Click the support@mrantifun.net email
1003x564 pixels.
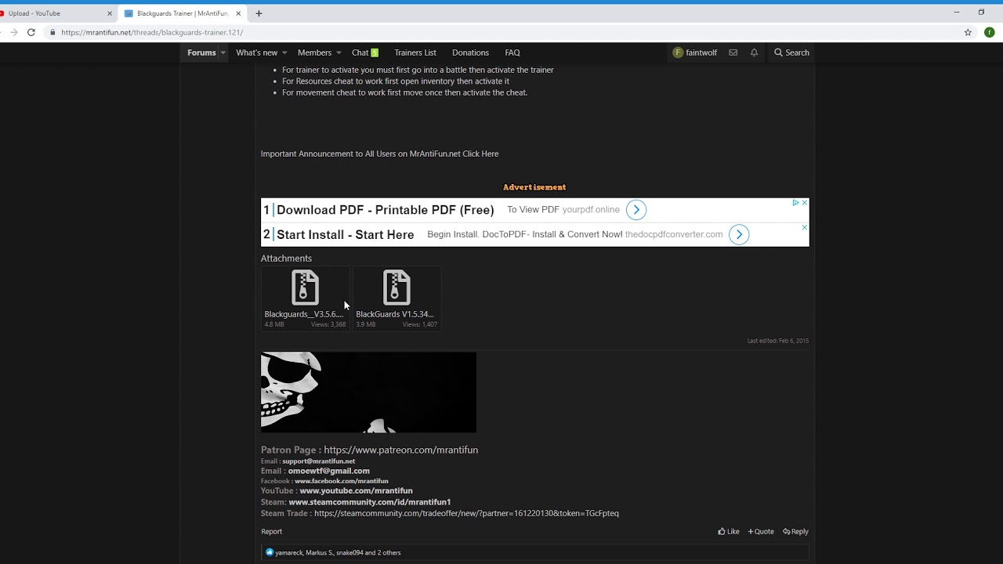[318, 461]
